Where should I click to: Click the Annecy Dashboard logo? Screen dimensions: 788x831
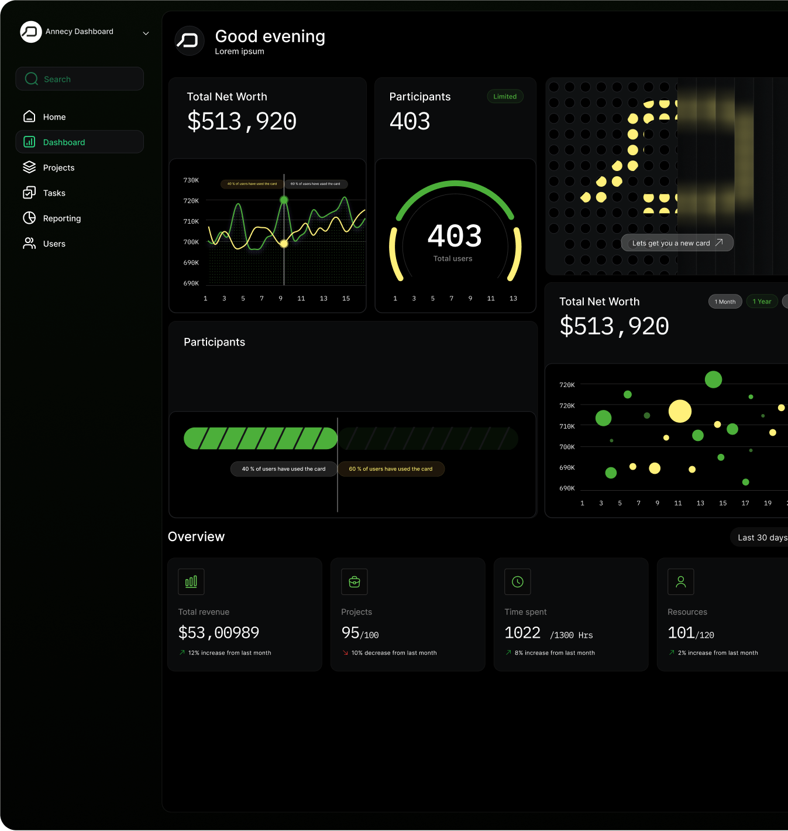click(30, 32)
